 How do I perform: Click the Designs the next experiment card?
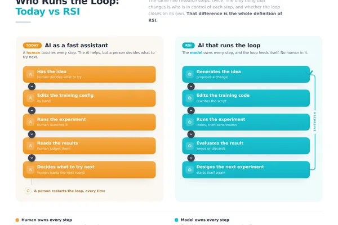[246, 170]
